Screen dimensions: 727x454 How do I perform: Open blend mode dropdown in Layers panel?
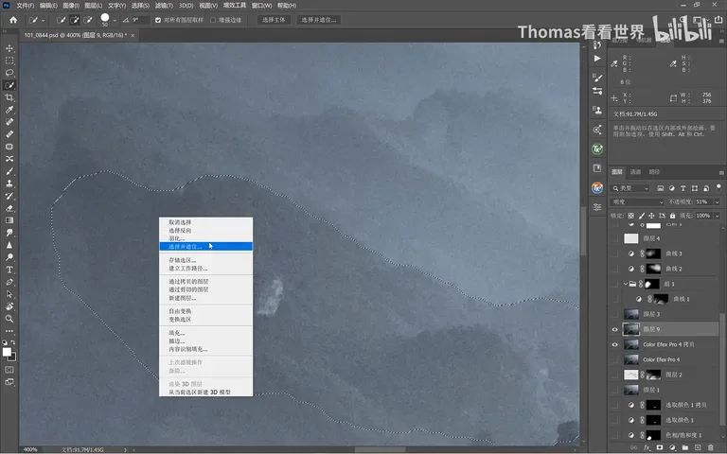pyautogui.click(x=638, y=202)
